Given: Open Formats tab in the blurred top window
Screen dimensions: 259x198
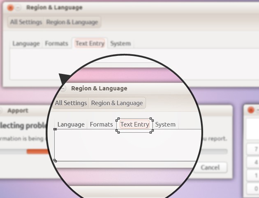Looking at the screenshot, I should [x=56, y=44].
